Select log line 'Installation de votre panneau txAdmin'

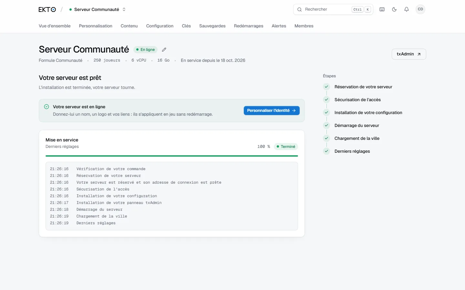[x=119, y=203]
